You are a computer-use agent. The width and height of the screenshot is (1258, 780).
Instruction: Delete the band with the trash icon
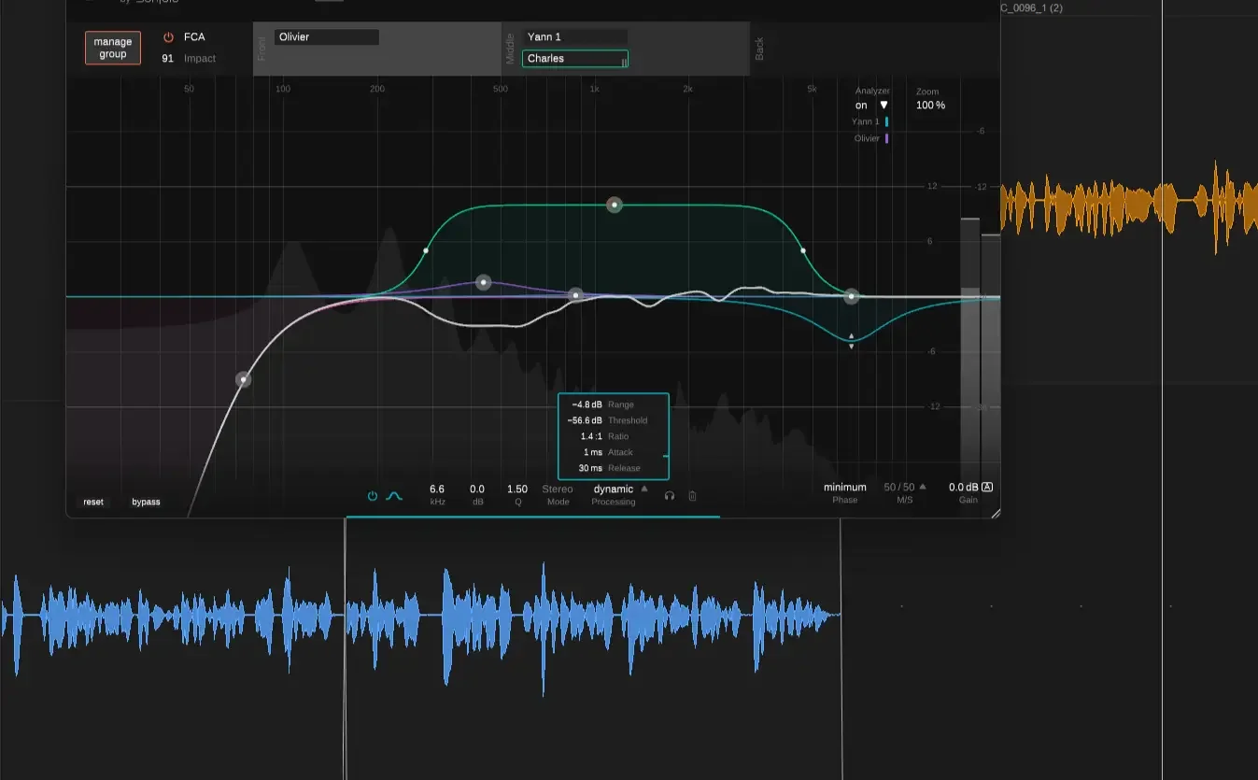[692, 496]
